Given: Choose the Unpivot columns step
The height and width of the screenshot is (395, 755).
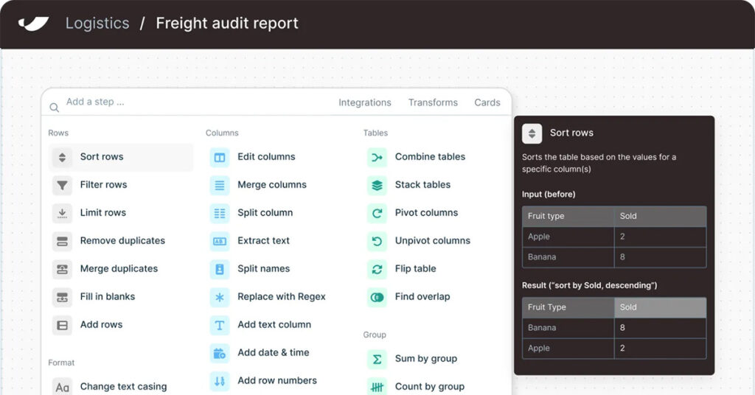Looking at the screenshot, I should point(432,241).
